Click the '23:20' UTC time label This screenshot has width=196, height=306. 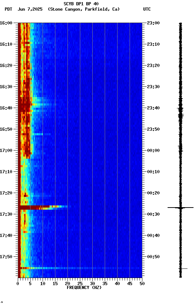[x=153, y=66]
